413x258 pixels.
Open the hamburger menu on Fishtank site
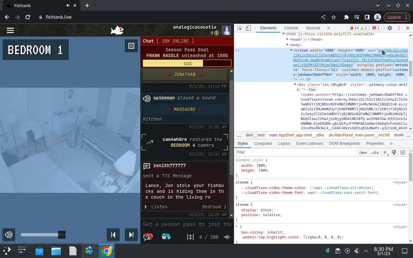(x=10, y=30)
